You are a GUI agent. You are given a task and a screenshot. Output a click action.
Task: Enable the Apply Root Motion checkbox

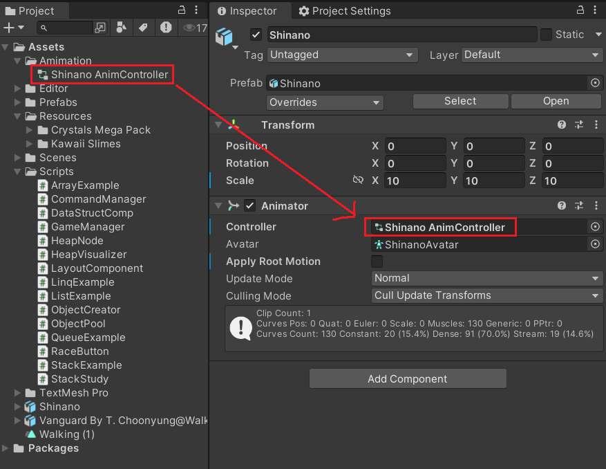coord(377,261)
